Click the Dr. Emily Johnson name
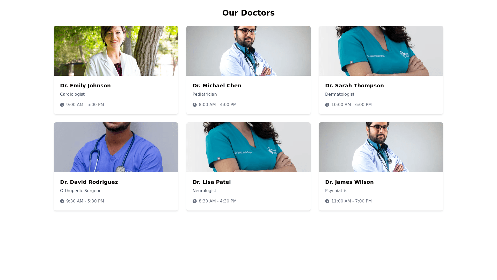497x280 pixels. [x=85, y=86]
